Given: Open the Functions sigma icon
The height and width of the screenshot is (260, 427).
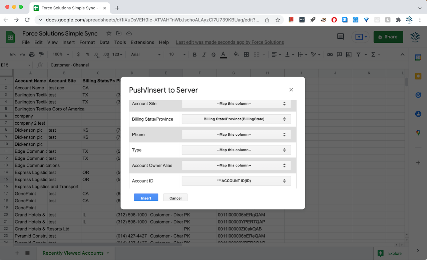Looking at the screenshot, I should [x=373, y=54].
